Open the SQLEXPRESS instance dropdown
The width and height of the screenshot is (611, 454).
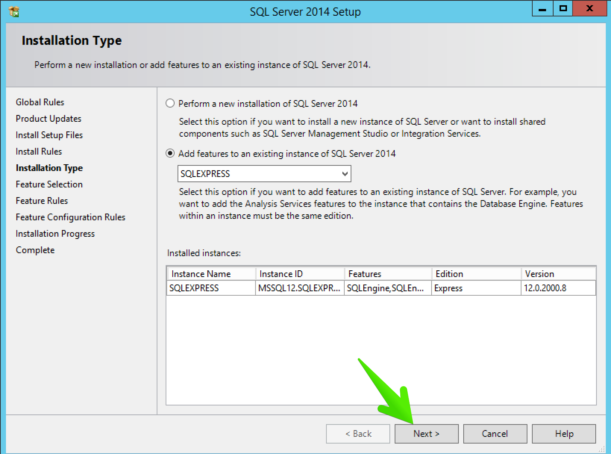tap(264, 174)
